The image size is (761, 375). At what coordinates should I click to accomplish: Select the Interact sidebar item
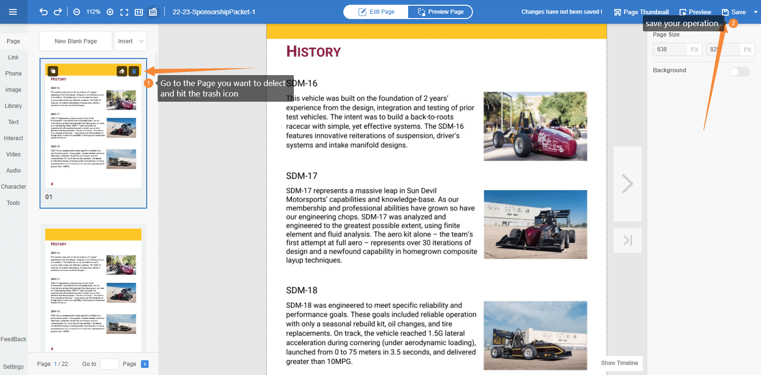[x=13, y=138]
